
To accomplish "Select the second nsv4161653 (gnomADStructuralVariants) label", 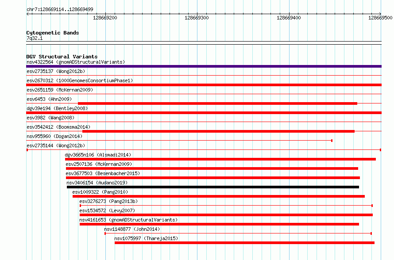I will click(x=128, y=220).
